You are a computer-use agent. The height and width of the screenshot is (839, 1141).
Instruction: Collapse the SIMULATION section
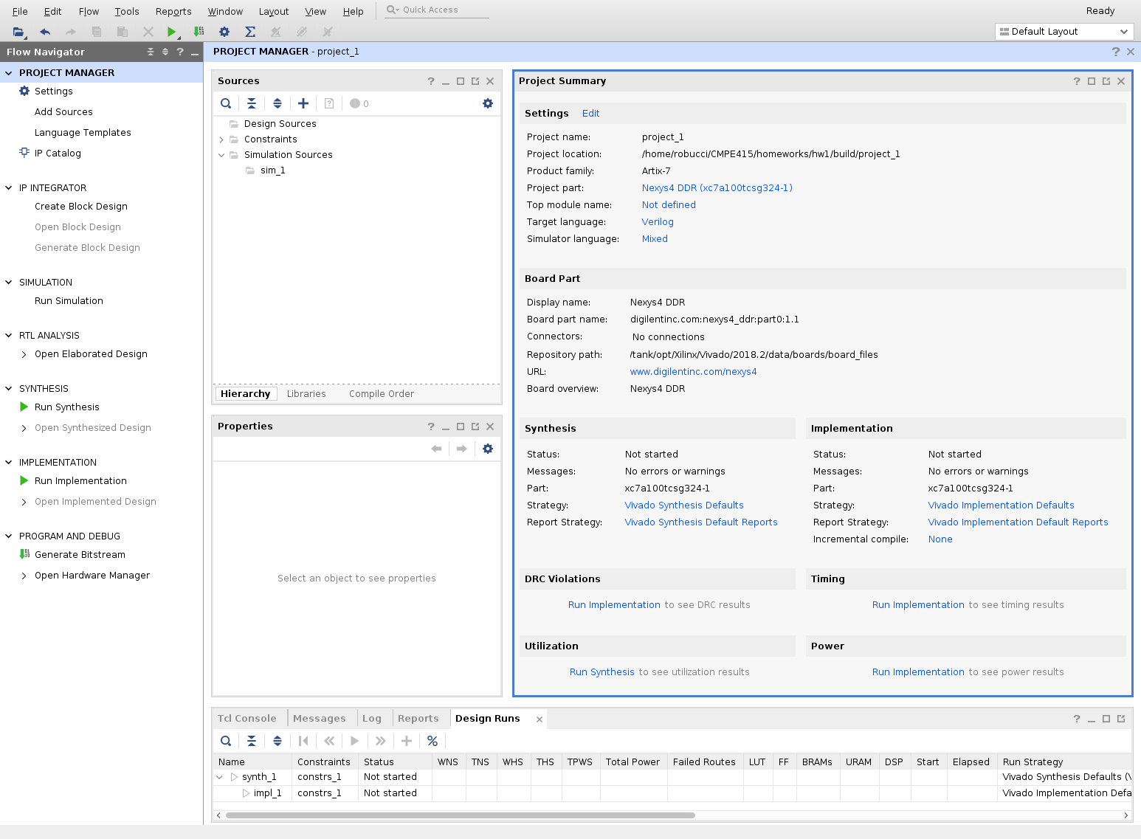[9, 282]
